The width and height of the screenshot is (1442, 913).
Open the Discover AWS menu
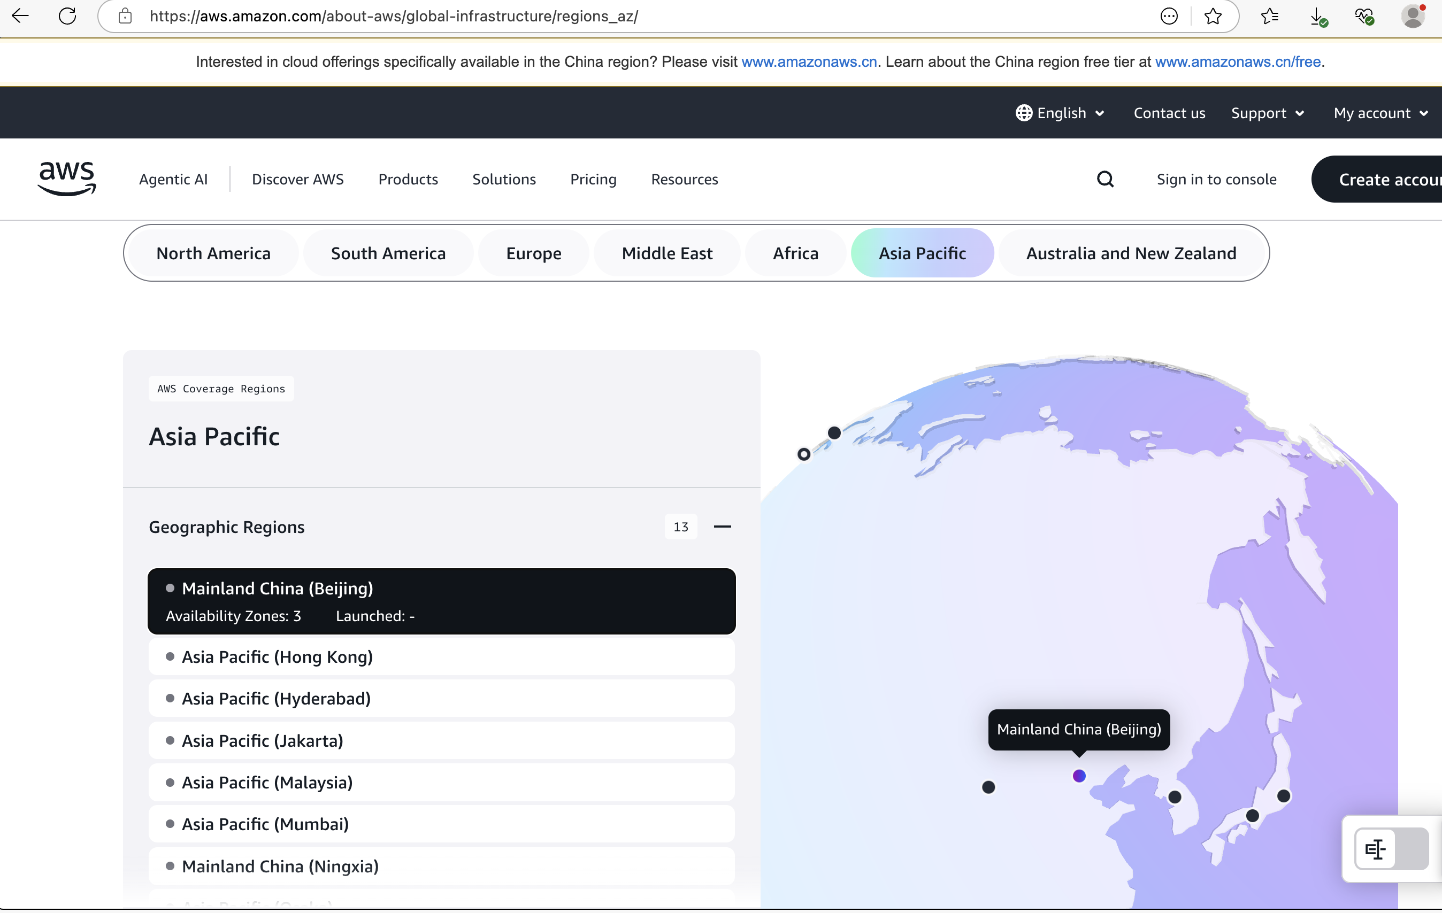pyautogui.click(x=297, y=179)
